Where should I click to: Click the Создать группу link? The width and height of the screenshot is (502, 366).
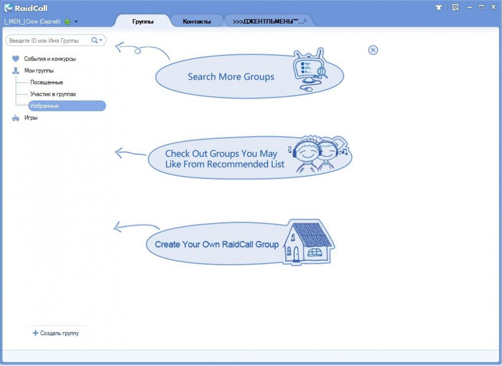point(60,333)
